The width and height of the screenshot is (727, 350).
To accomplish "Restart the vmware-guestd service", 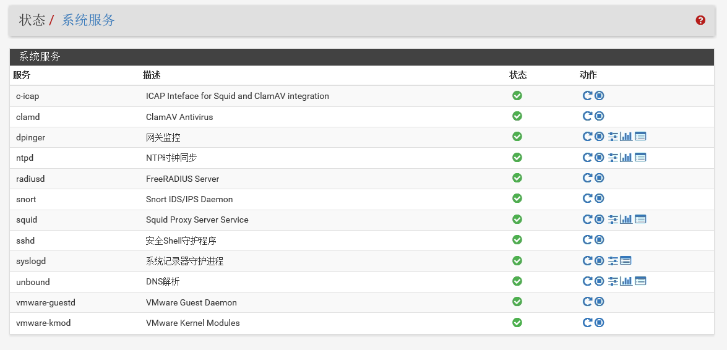I will 588,302.
